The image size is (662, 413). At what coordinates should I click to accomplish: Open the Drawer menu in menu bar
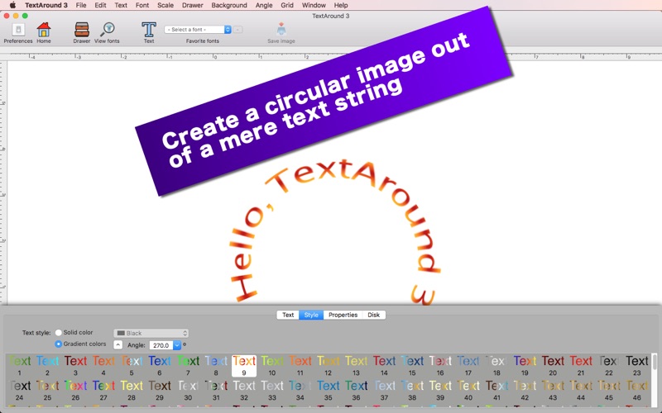[x=193, y=5]
